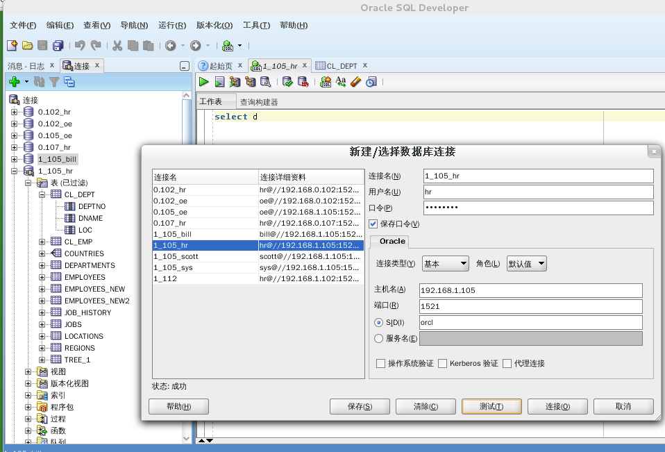Click the Back navigation arrow icon
Screen dimensions: 665x452
171,45
